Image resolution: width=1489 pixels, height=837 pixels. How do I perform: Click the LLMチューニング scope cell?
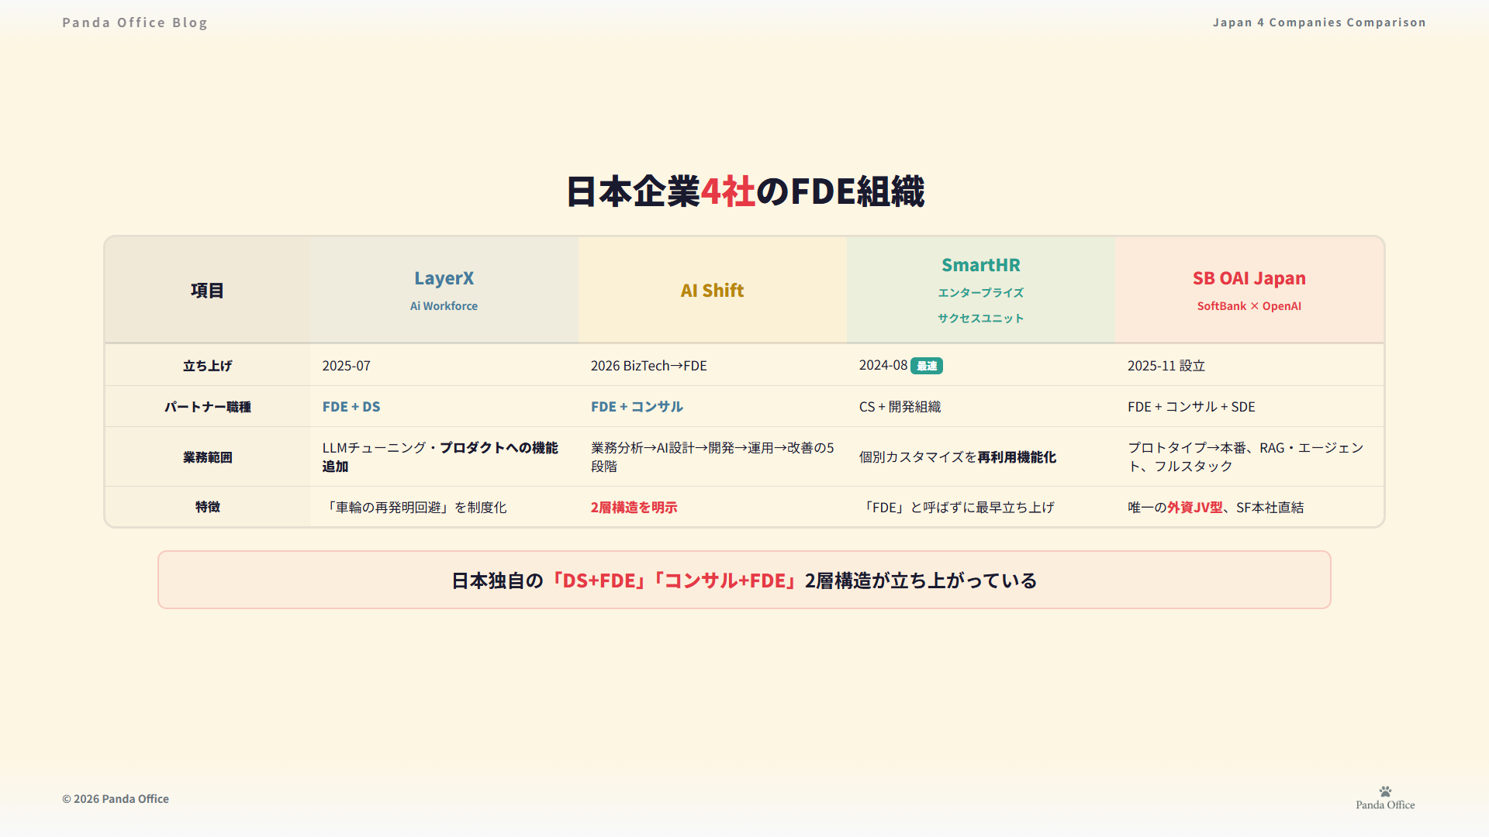pos(444,457)
